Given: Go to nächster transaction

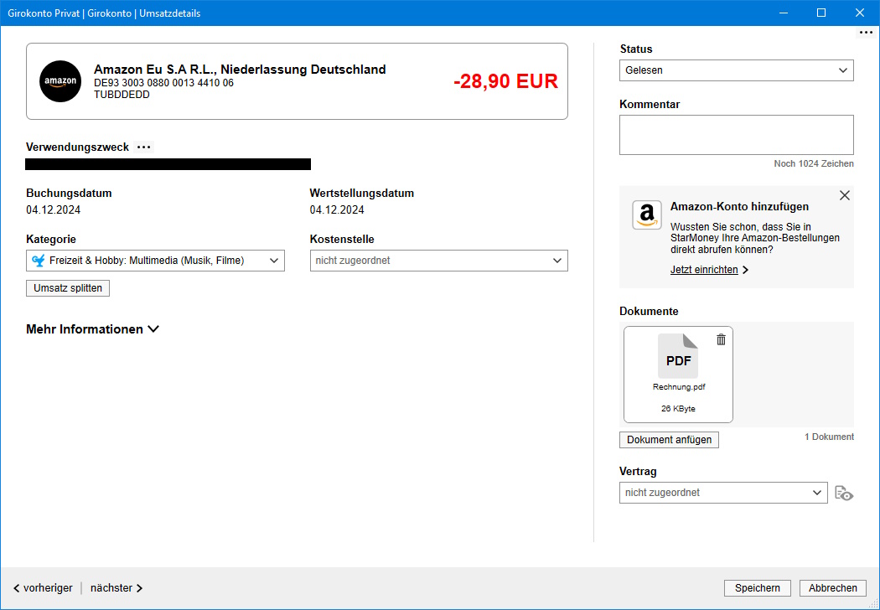Looking at the screenshot, I should pos(116,588).
